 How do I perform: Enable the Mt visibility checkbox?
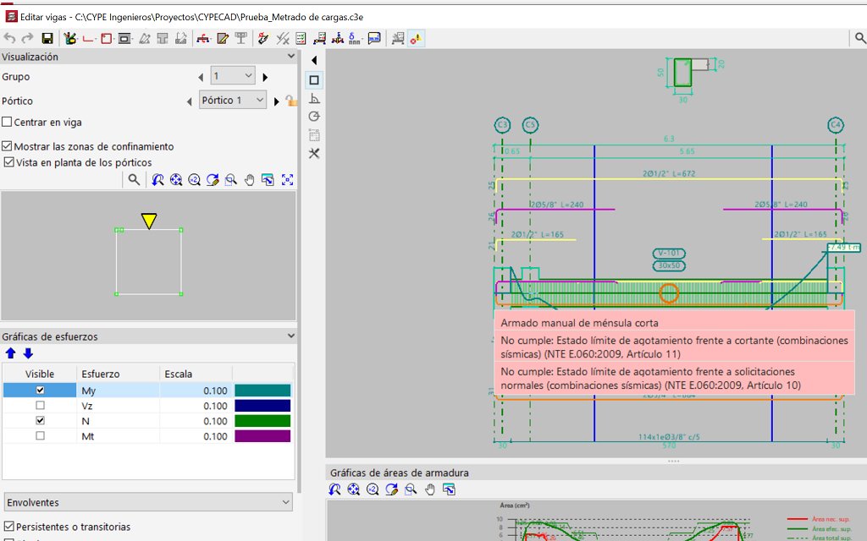(x=40, y=435)
